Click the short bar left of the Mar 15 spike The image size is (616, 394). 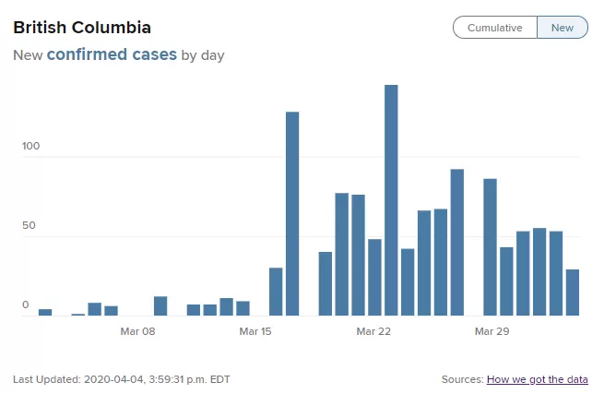coord(276,292)
